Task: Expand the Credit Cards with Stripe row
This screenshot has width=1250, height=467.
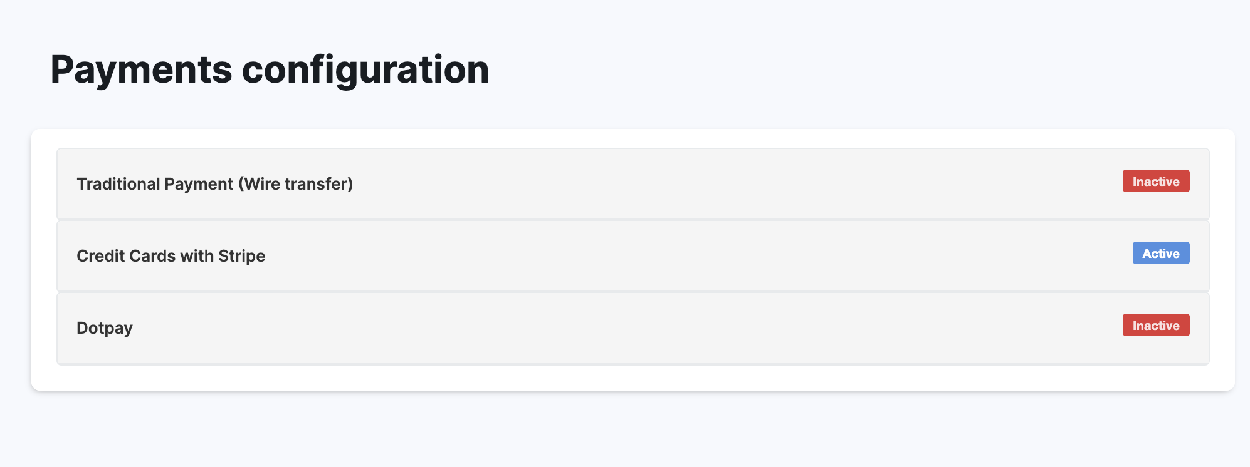Action: pos(627,256)
